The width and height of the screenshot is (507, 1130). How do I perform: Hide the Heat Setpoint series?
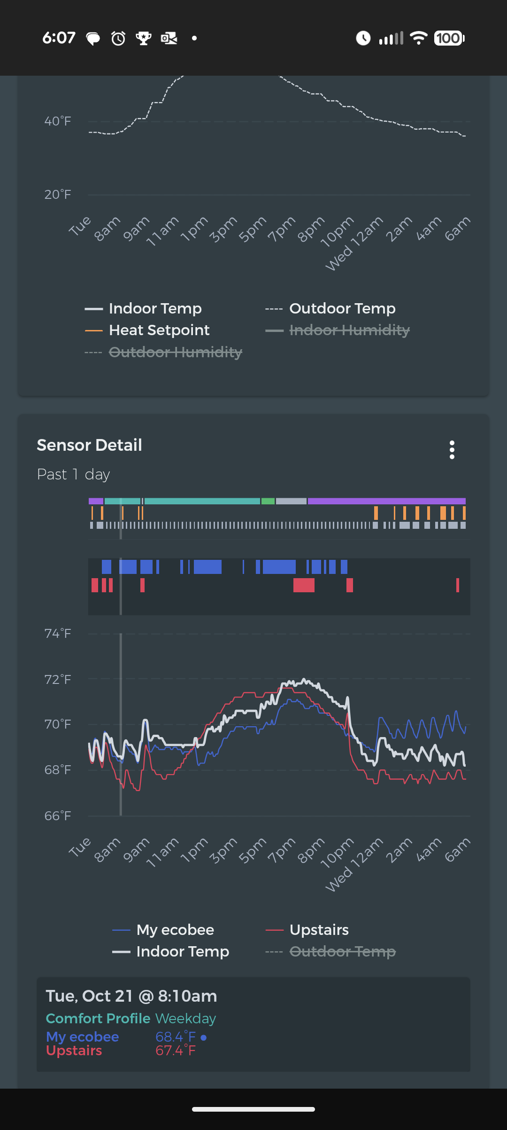tap(159, 330)
